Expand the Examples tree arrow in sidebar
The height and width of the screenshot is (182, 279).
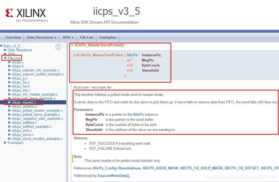[x=5, y=143]
